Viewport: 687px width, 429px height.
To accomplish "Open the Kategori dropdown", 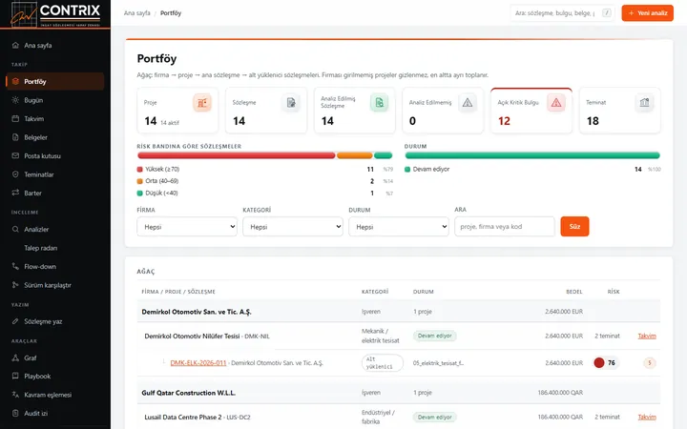I will (x=293, y=227).
